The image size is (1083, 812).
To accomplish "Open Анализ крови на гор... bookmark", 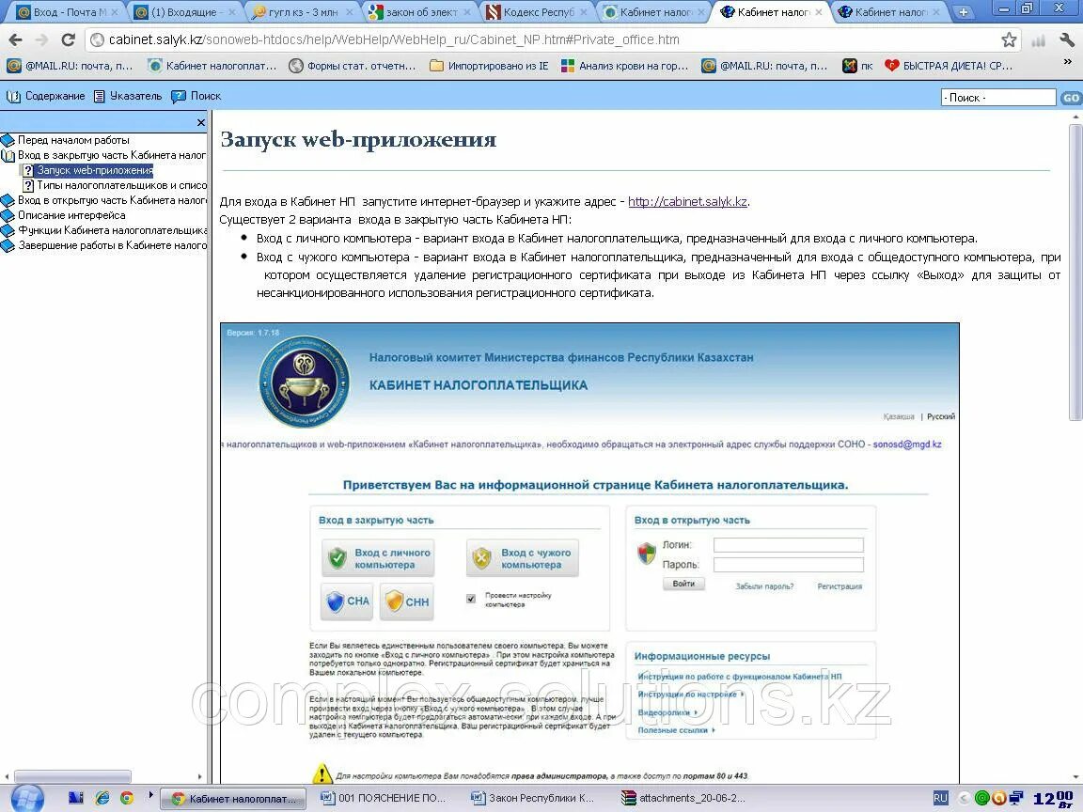I will [x=624, y=67].
